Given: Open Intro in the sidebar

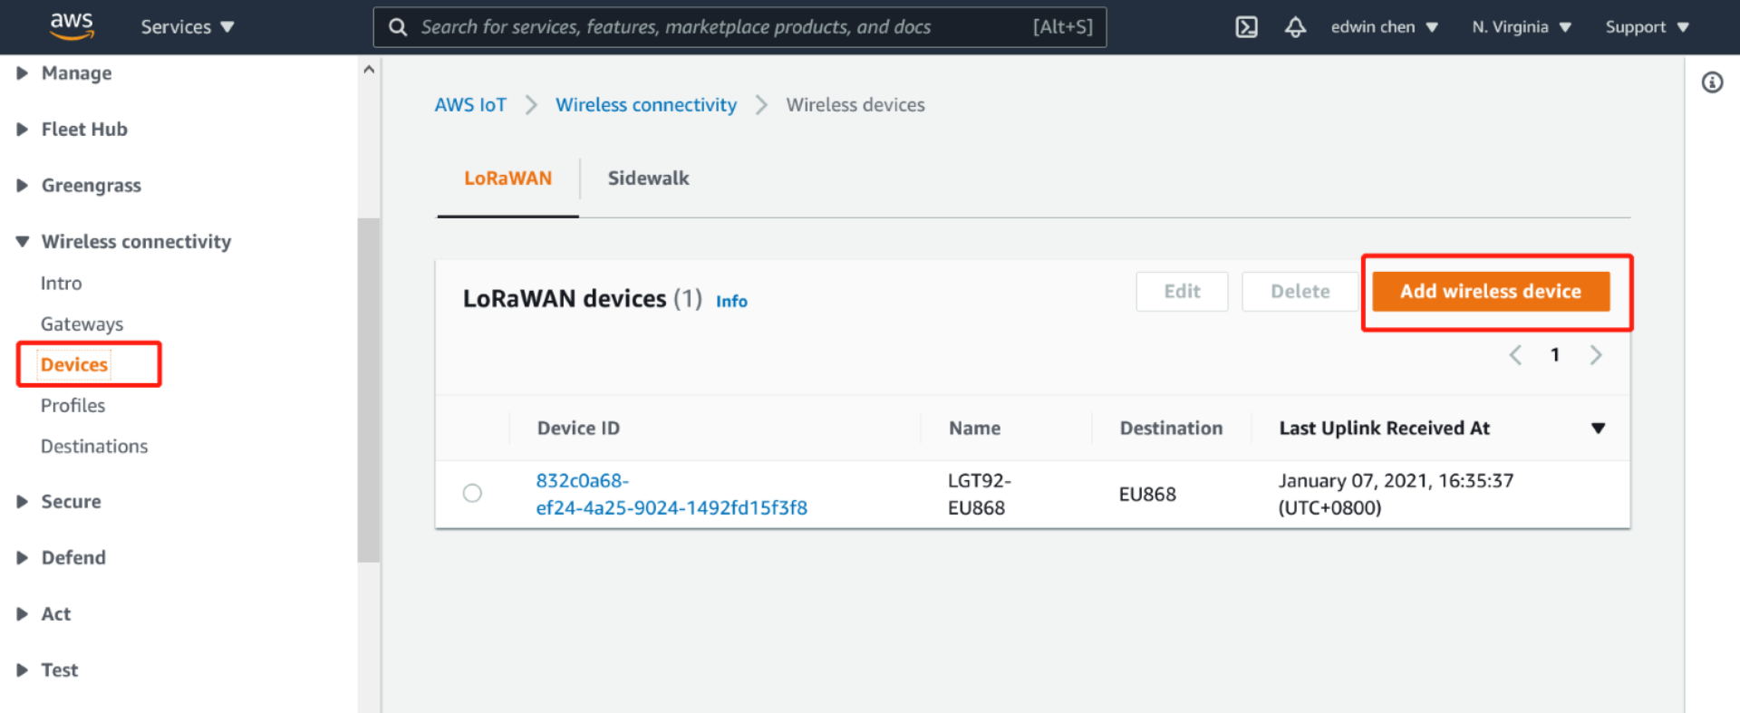Looking at the screenshot, I should click(61, 284).
